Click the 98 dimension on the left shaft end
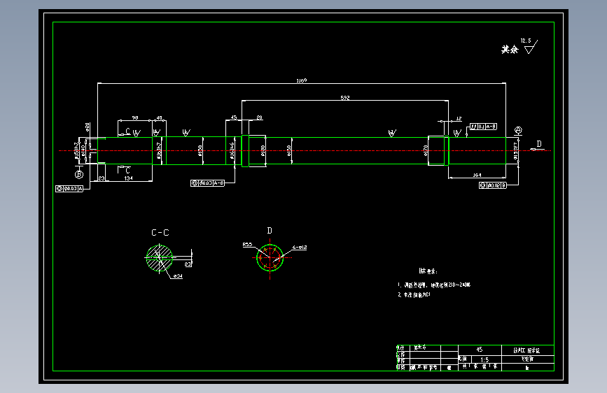The width and height of the screenshot is (607, 393). (135, 117)
